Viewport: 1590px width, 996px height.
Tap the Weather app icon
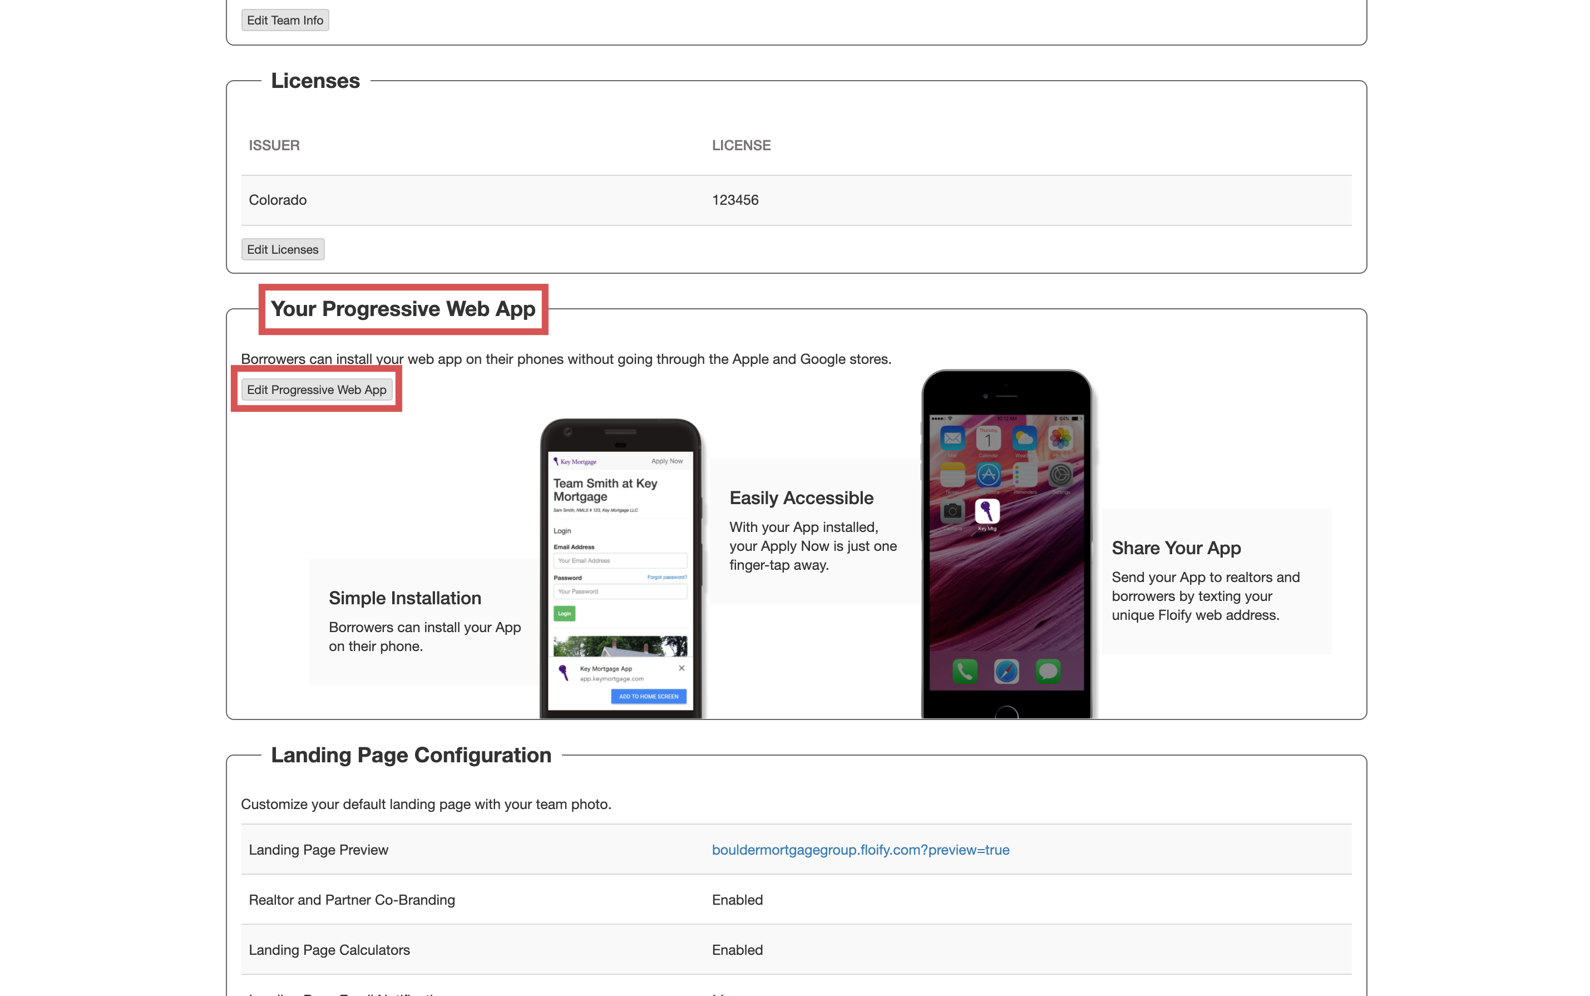1024,438
